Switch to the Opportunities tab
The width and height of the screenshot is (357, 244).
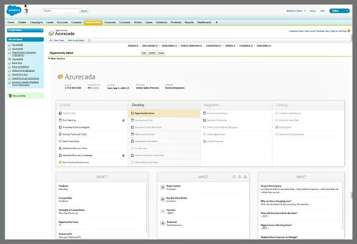(x=93, y=22)
